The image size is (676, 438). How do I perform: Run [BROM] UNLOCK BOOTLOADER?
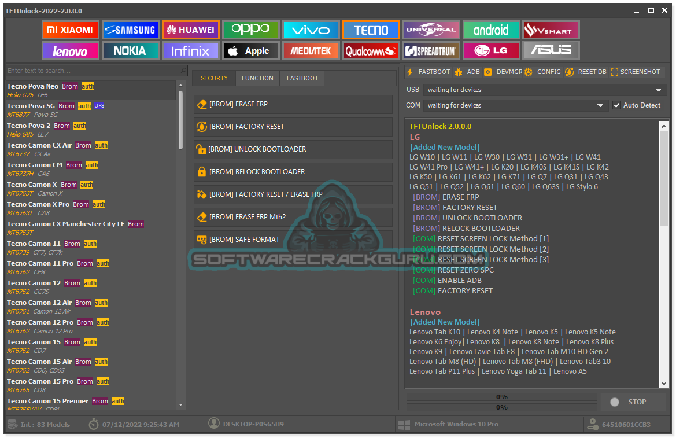(293, 149)
